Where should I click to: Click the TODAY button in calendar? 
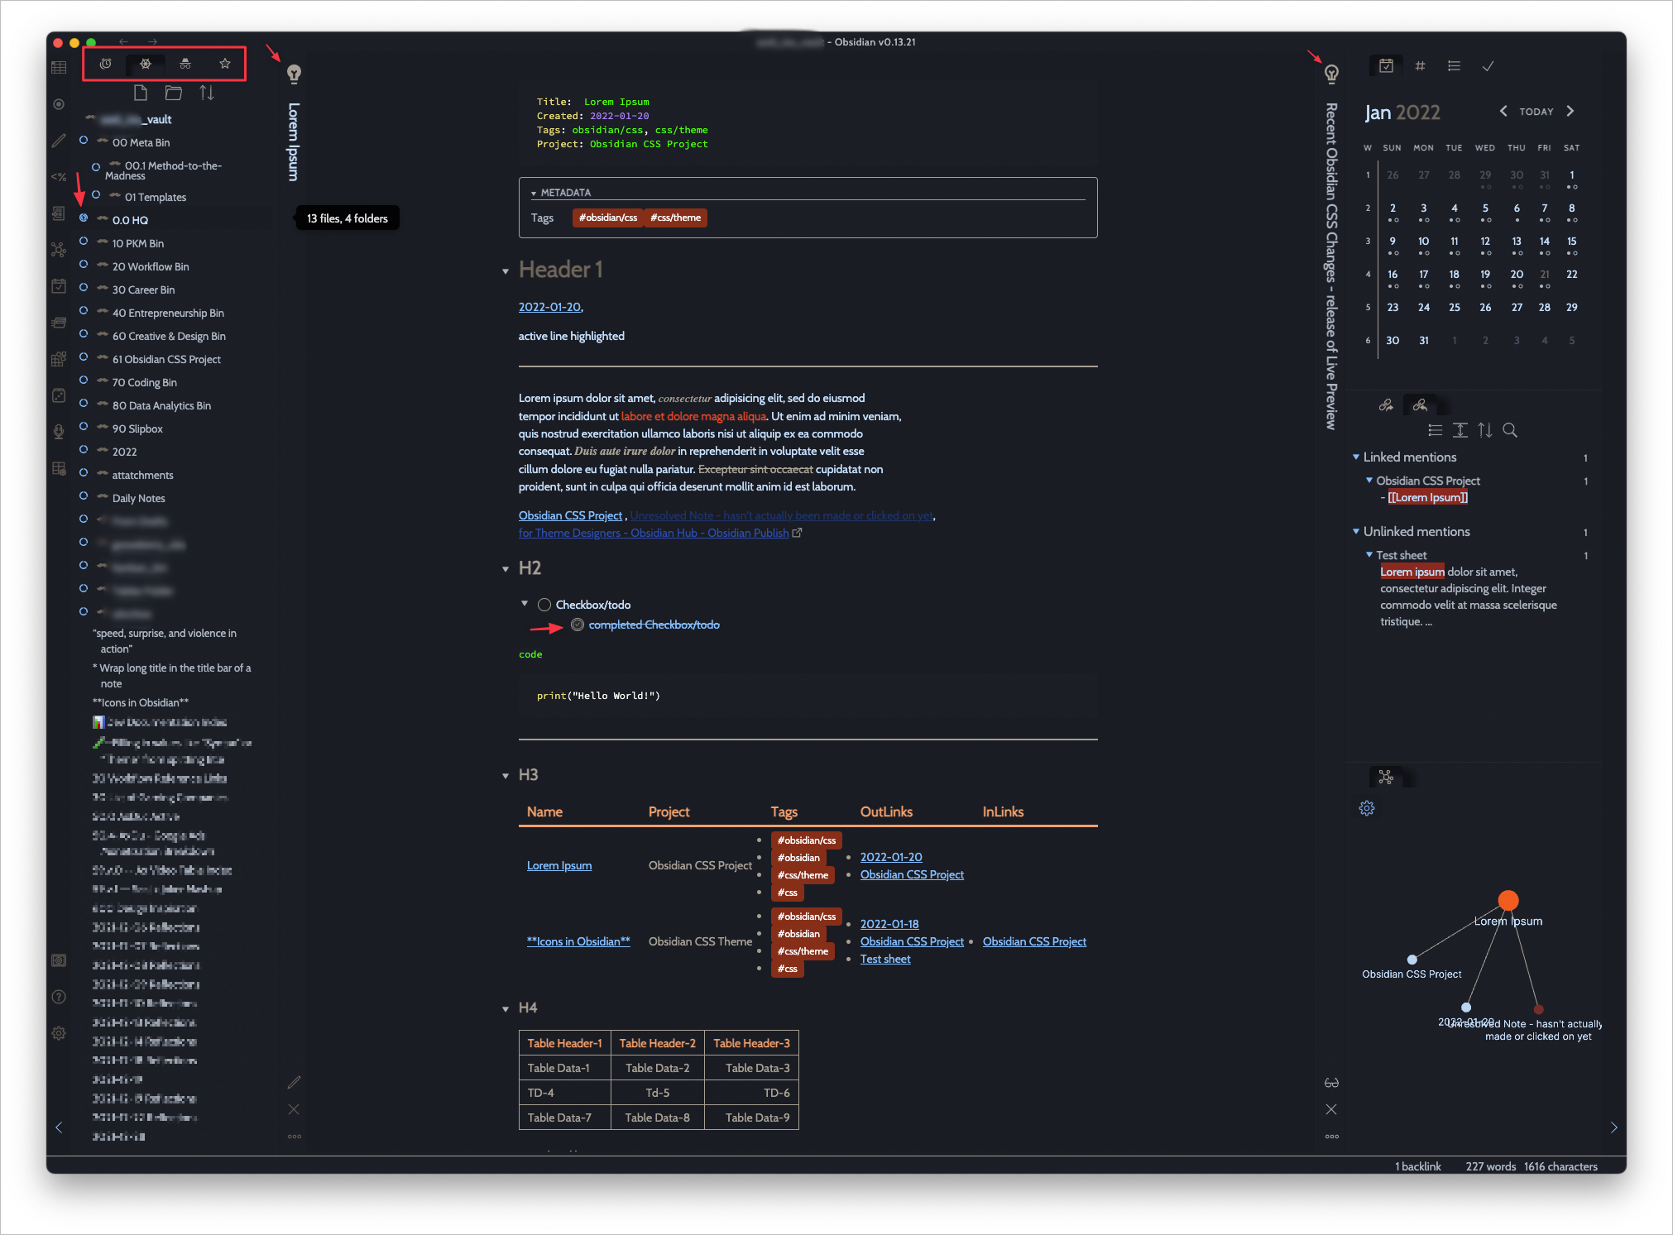pos(1536,112)
